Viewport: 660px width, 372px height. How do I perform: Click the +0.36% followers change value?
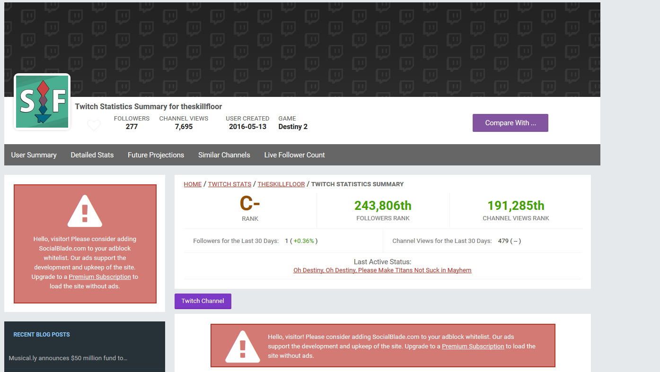click(x=304, y=241)
